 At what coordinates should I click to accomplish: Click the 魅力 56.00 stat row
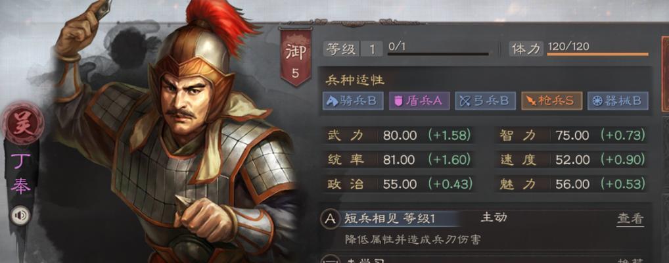pos(572,185)
